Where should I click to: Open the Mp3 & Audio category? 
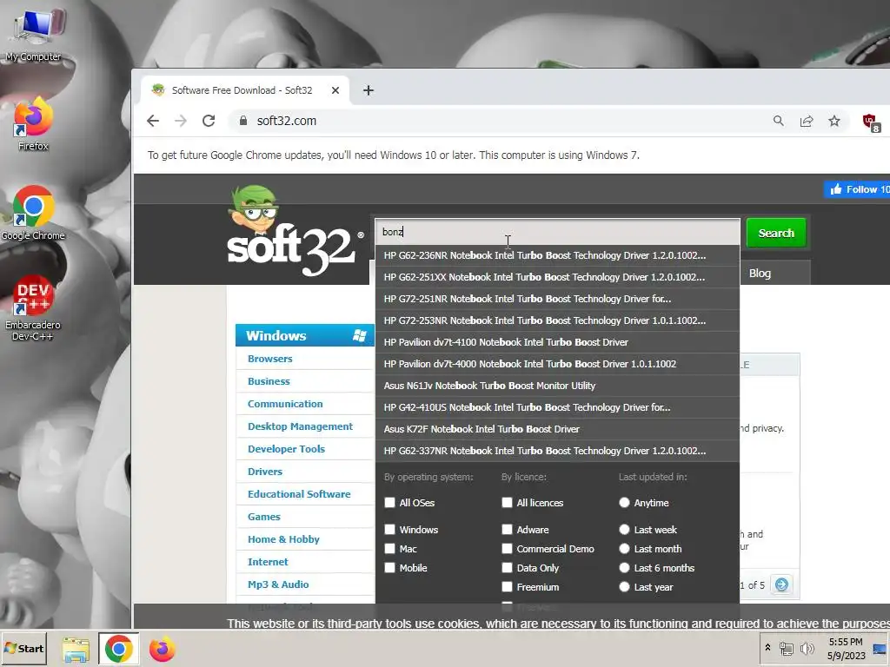click(278, 584)
